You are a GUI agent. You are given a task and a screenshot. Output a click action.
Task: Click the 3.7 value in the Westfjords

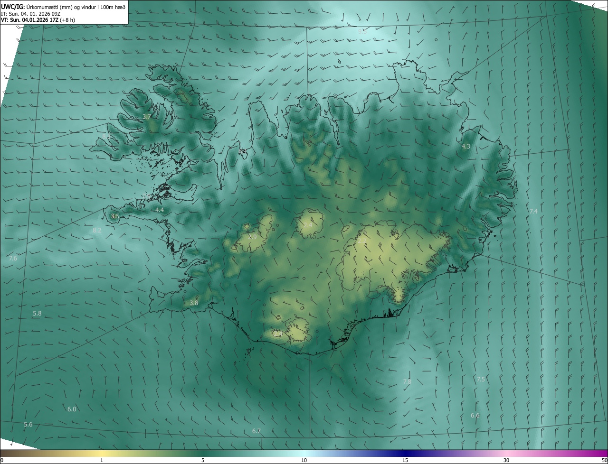pos(147,117)
